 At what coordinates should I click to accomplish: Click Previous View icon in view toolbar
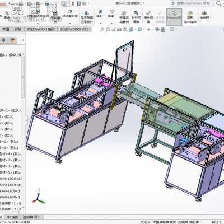114,30
